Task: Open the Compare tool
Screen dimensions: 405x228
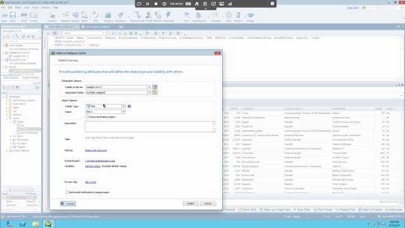Action: (216, 17)
